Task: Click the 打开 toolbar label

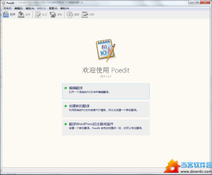Action: point(13,14)
